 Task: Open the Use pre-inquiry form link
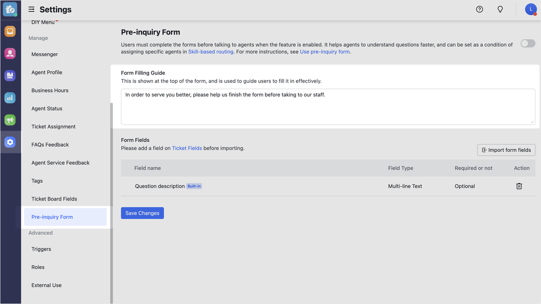[325, 52]
